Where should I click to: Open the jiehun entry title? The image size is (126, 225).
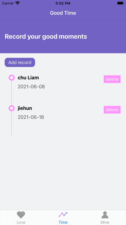click(x=25, y=108)
